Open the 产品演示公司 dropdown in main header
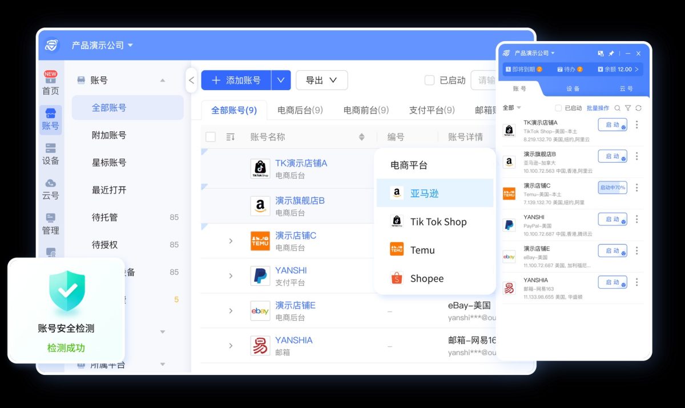This screenshot has width=685, height=408. (102, 45)
